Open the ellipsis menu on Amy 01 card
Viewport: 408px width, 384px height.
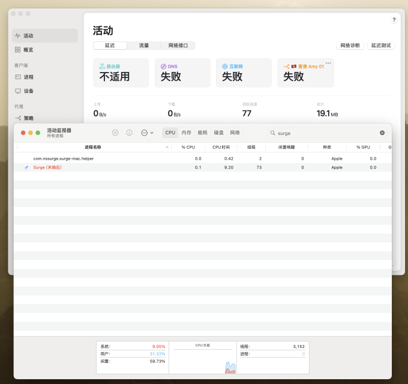coord(328,63)
